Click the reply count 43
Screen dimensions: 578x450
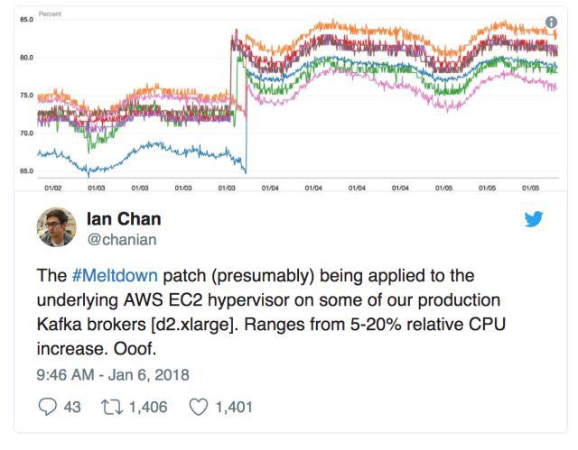point(72,408)
